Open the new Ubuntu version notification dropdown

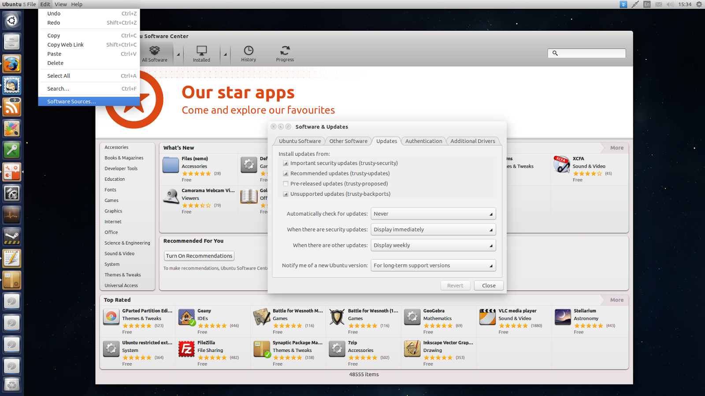tap(433, 266)
